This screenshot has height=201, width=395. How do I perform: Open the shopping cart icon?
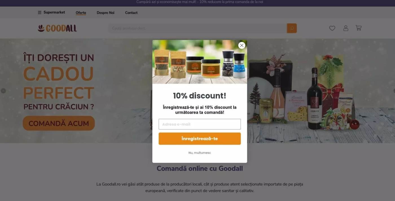coord(359,28)
